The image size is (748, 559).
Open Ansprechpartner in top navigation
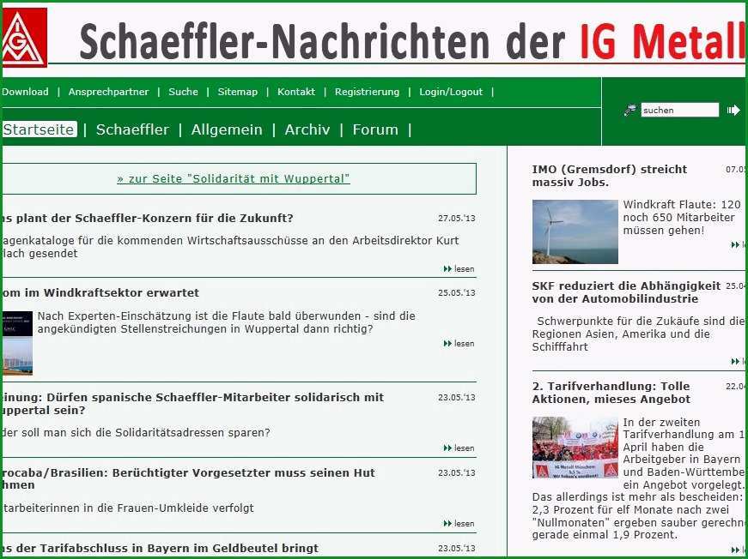pyautogui.click(x=108, y=92)
